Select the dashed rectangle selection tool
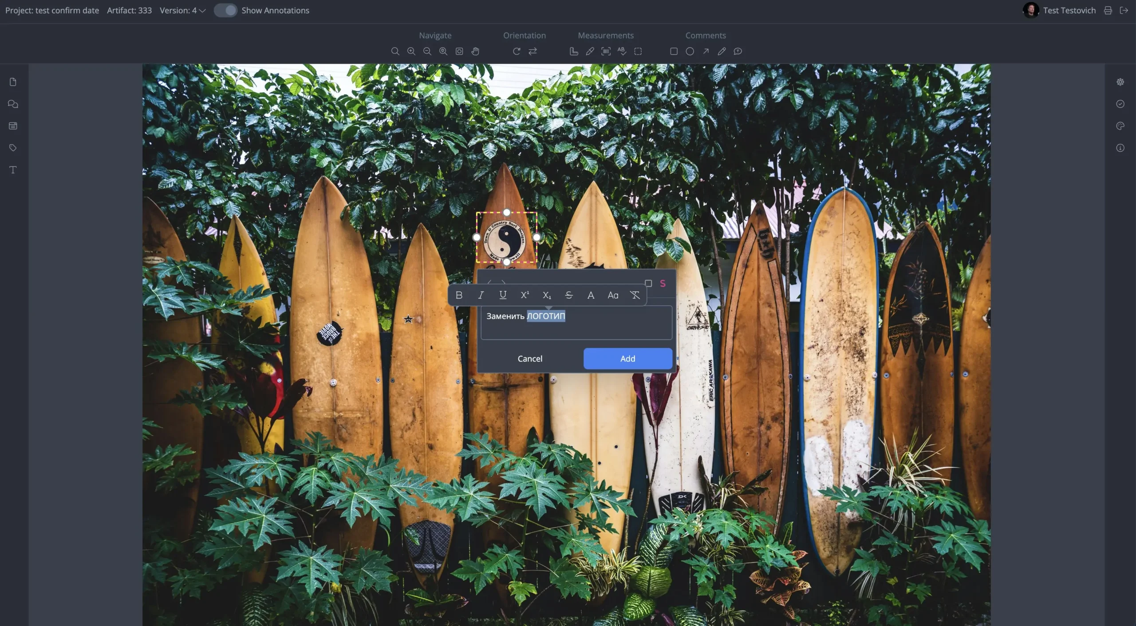 (x=638, y=51)
